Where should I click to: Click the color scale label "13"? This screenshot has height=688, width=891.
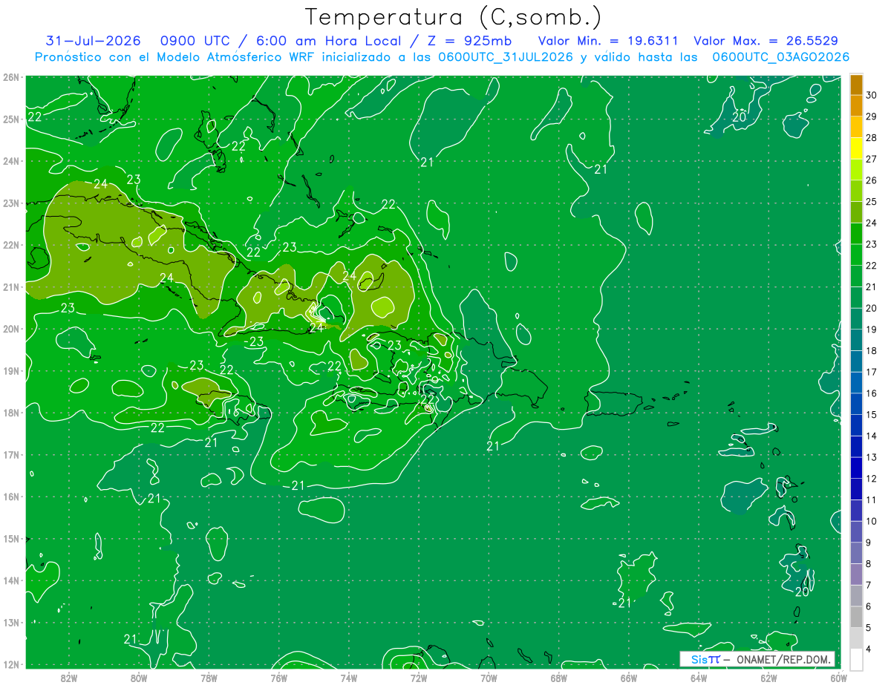point(871,457)
